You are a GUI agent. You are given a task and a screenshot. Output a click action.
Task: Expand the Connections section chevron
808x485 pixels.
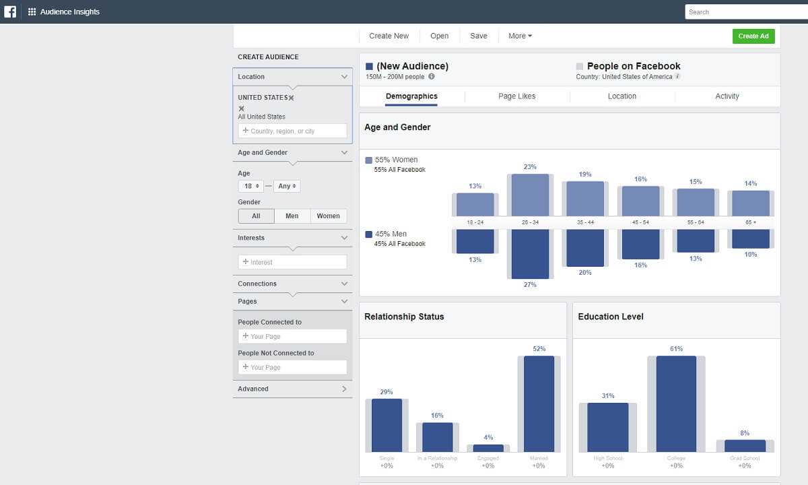[x=344, y=284]
